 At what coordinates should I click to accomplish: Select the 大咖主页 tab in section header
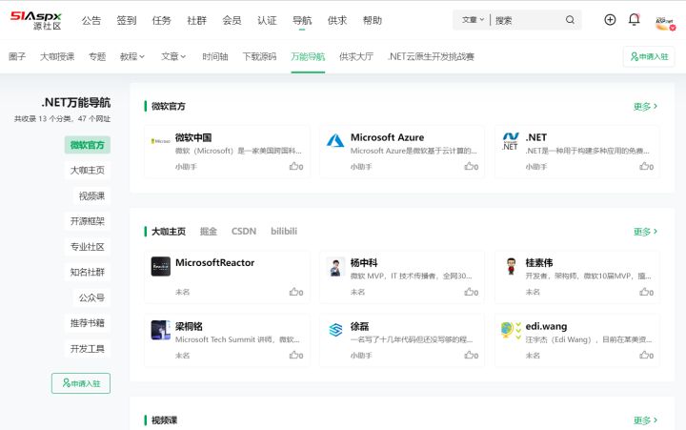coord(169,232)
